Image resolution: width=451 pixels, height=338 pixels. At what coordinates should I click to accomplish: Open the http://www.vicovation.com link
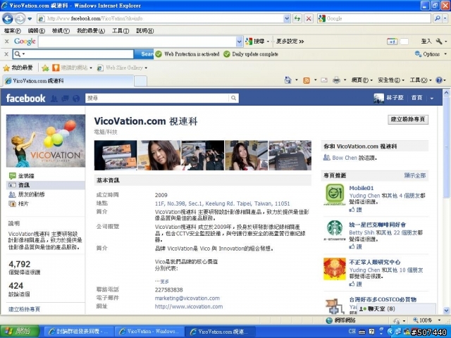[189, 306]
